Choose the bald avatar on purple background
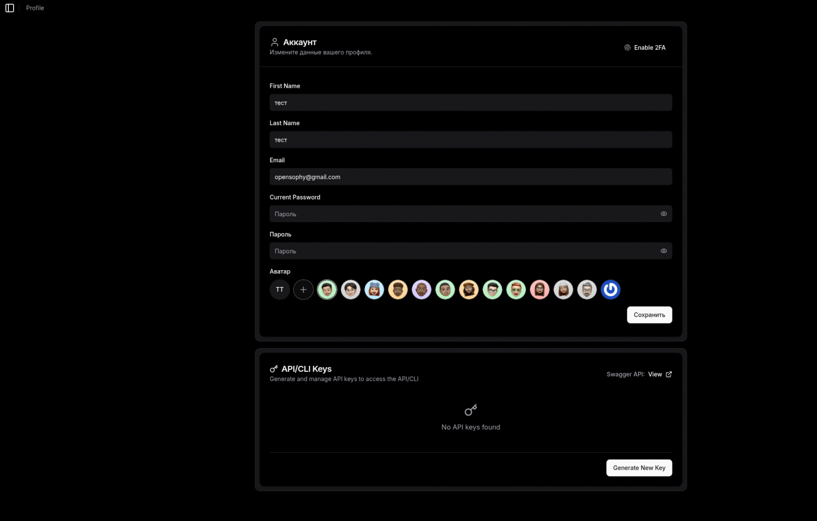 coord(421,290)
